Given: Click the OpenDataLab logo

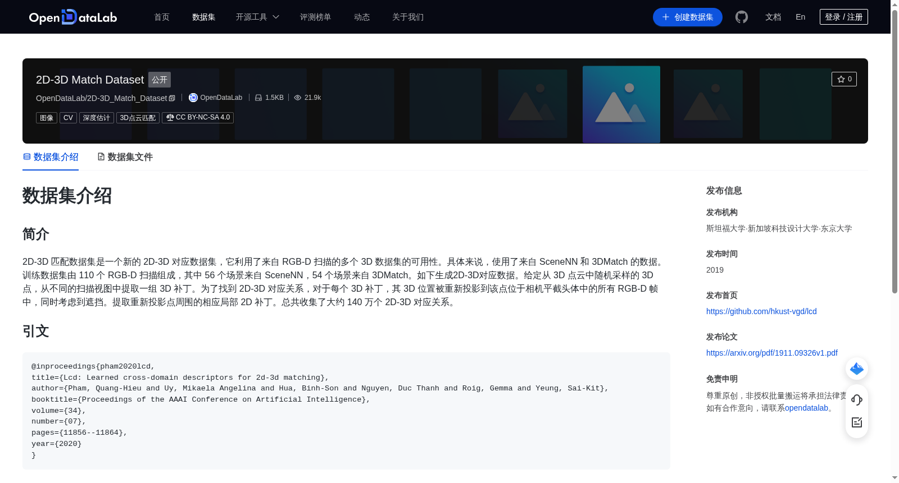Looking at the screenshot, I should 73,17.
